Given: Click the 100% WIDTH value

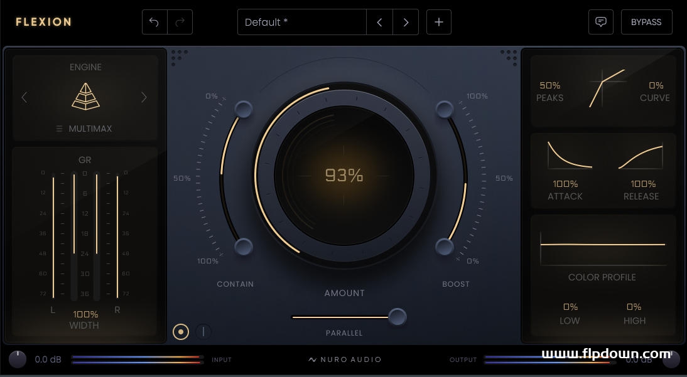Looking at the screenshot, I should 85,314.
